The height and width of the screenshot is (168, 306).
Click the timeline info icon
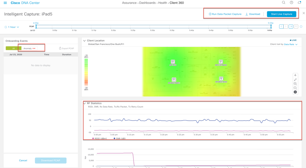301,27
